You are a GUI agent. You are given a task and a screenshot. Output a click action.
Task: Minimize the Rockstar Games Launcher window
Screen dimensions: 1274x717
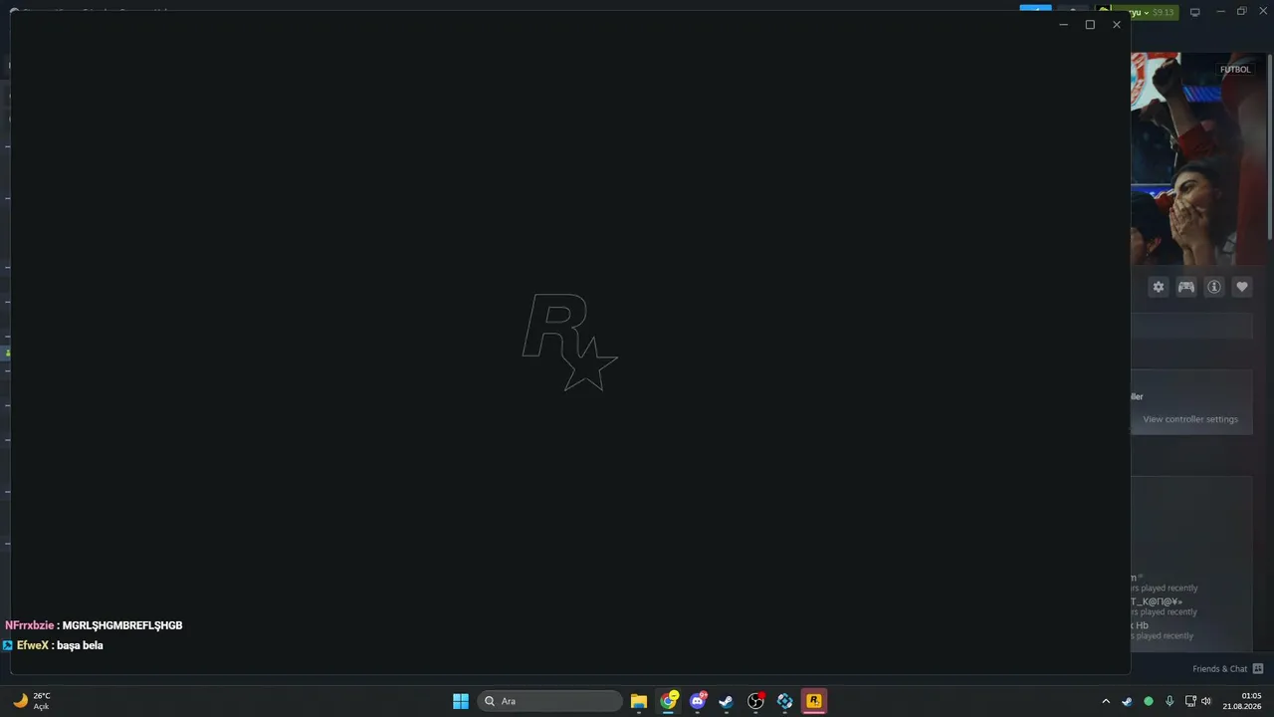1064,25
